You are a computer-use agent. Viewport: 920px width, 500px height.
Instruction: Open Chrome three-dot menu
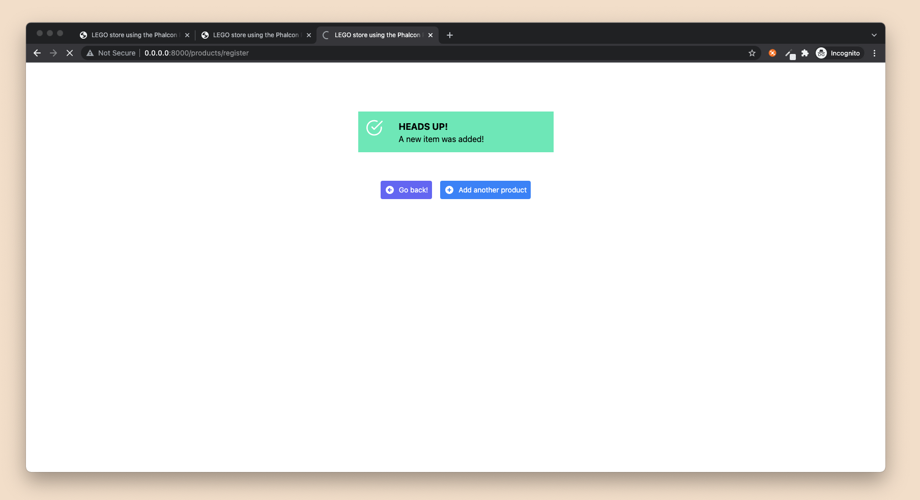[x=874, y=53]
